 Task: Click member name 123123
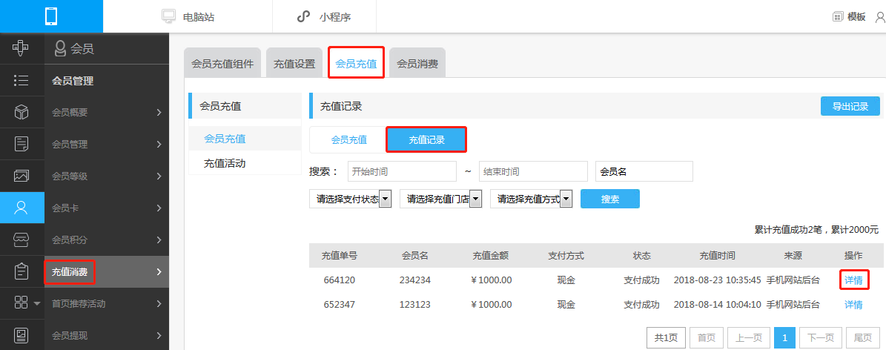pos(414,305)
